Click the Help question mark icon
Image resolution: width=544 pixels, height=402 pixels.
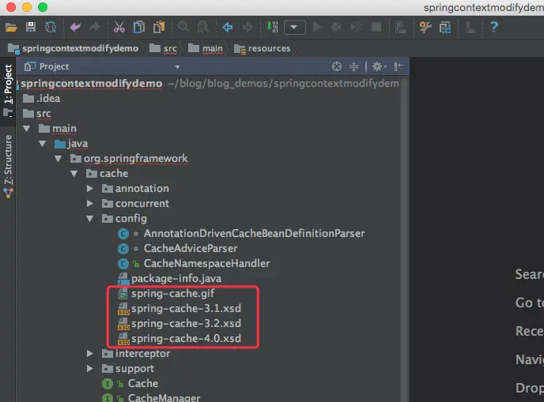pyautogui.click(x=494, y=27)
